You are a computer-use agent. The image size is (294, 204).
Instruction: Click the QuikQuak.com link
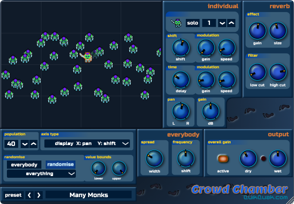click(266, 197)
